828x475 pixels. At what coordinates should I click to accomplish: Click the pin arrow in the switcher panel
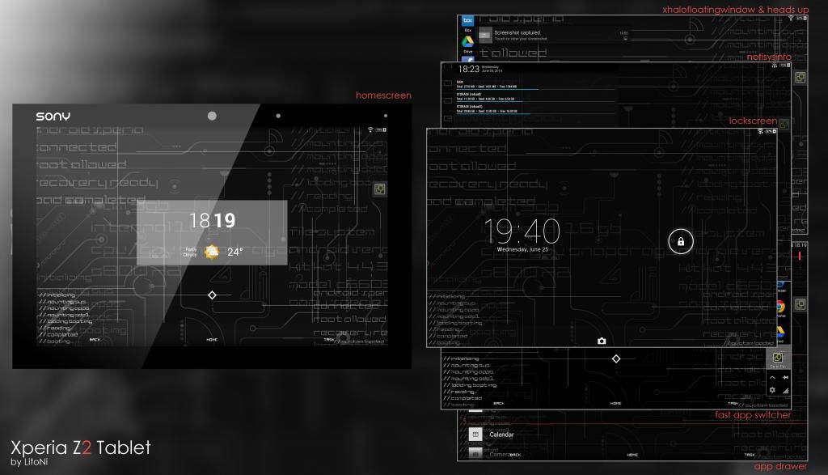[x=786, y=378]
